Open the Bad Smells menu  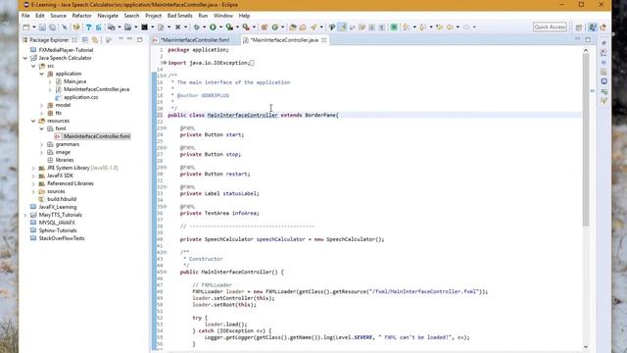[179, 16]
